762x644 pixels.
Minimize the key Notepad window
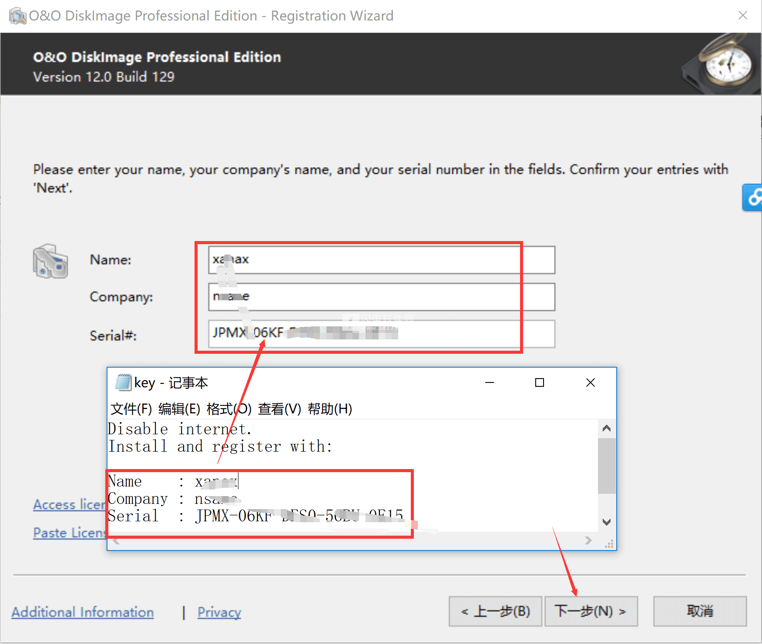click(490, 382)
